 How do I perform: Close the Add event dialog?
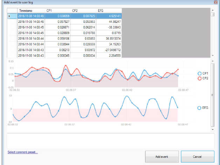pyautogui.click(x=215, y=2)
